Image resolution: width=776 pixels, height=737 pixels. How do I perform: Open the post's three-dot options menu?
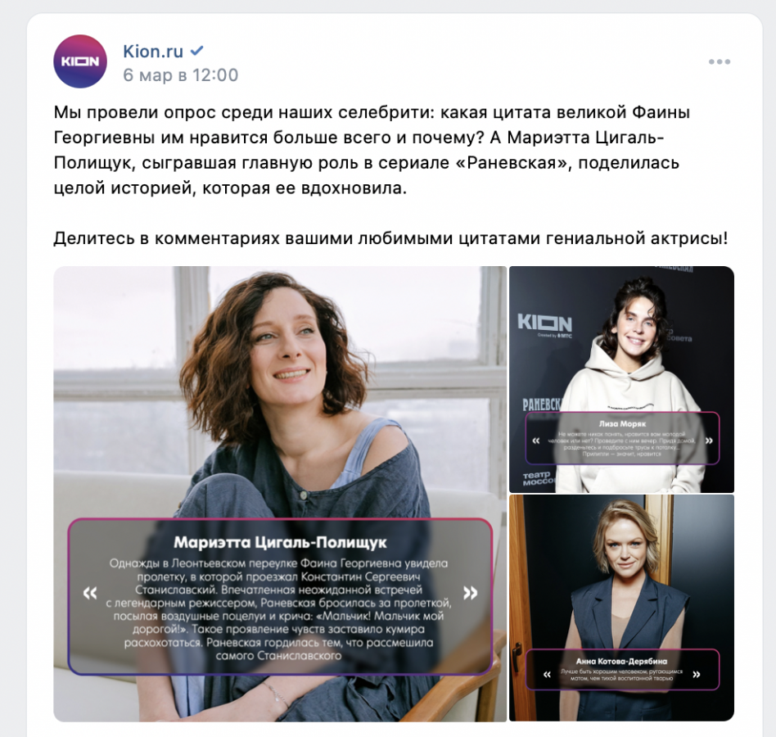(719, 62)
